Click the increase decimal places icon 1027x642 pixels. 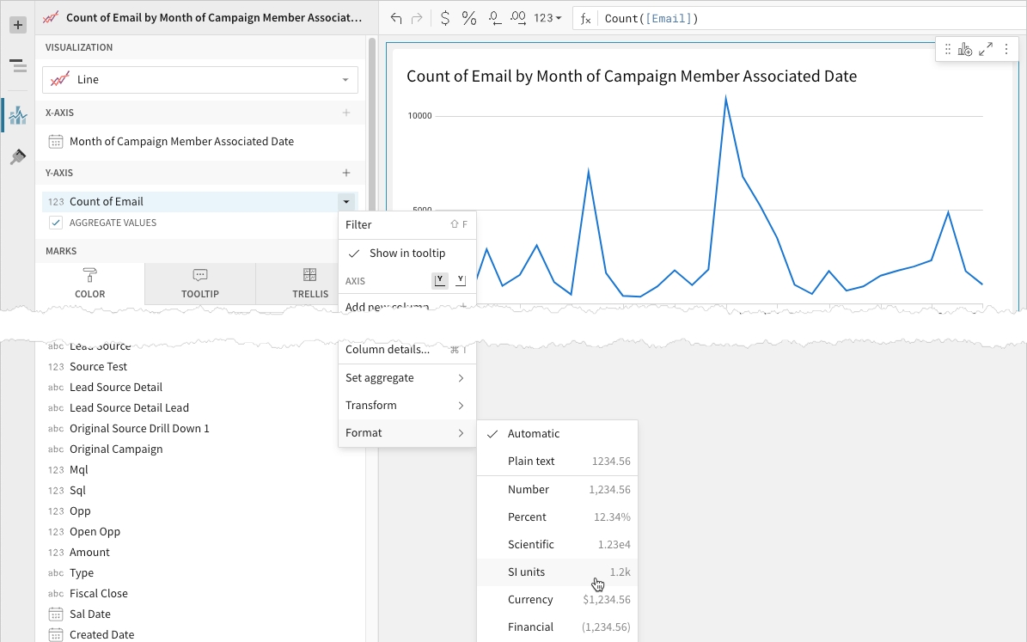[x=518, y=18]
